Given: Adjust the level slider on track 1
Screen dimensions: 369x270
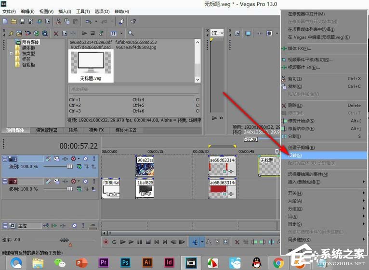Looking at the screenshot, I should pos(69,166).
